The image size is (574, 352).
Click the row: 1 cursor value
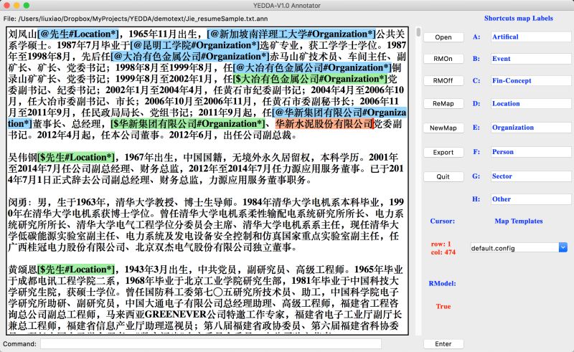441,244
